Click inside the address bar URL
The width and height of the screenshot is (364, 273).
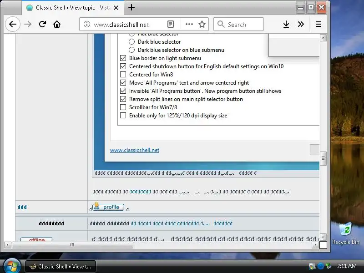pyautogui.click(x=121, y=25)
